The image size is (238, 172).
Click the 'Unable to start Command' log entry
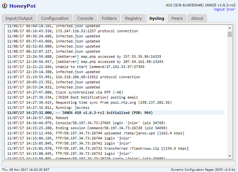point(116,67)
